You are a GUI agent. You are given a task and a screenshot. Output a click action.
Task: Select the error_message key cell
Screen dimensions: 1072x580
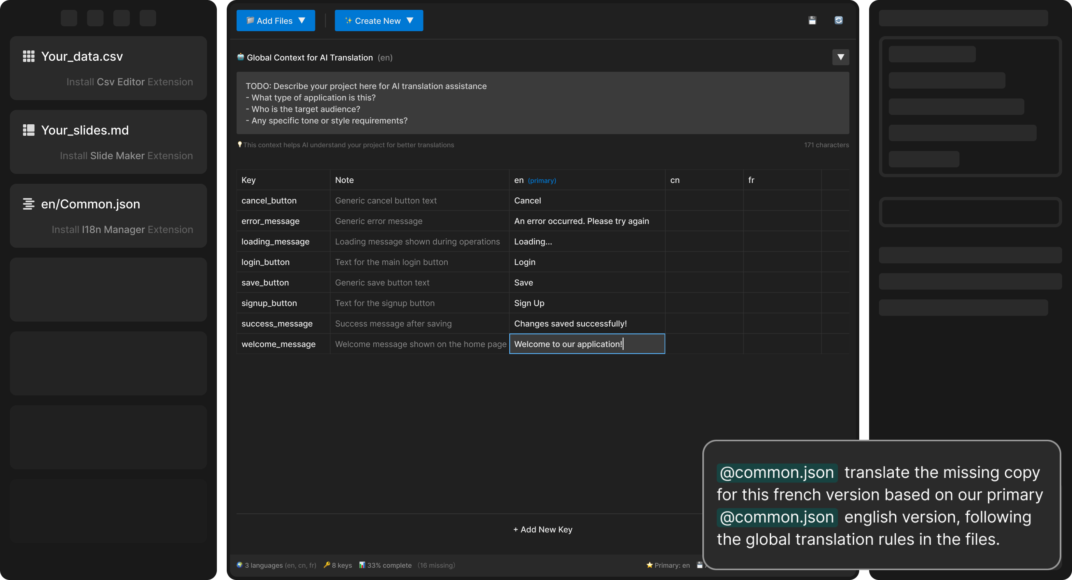tap(283, 221)
